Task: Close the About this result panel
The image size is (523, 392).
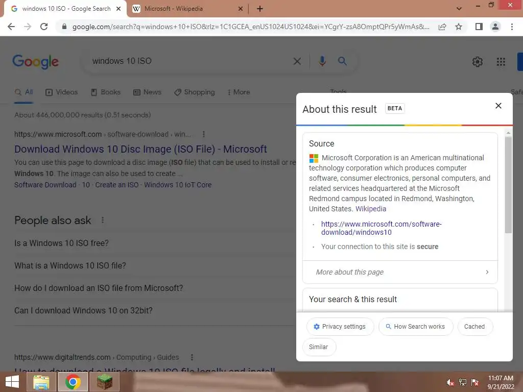Action: click(498, 106)
